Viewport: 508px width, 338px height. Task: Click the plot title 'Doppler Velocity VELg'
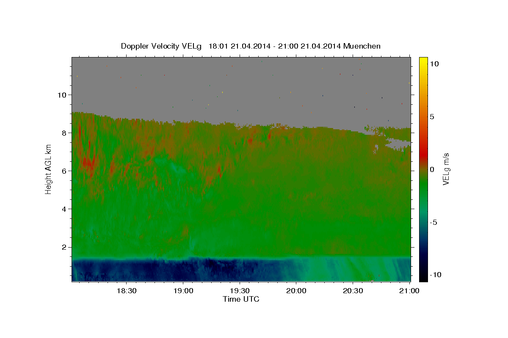coord(162,46)
